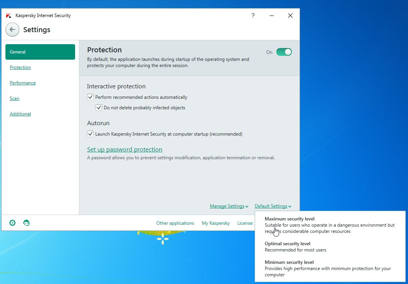Uncheck Launch Kaspersky at computer startup
Viewport: 408px width, 284px height.
point(90,134)
